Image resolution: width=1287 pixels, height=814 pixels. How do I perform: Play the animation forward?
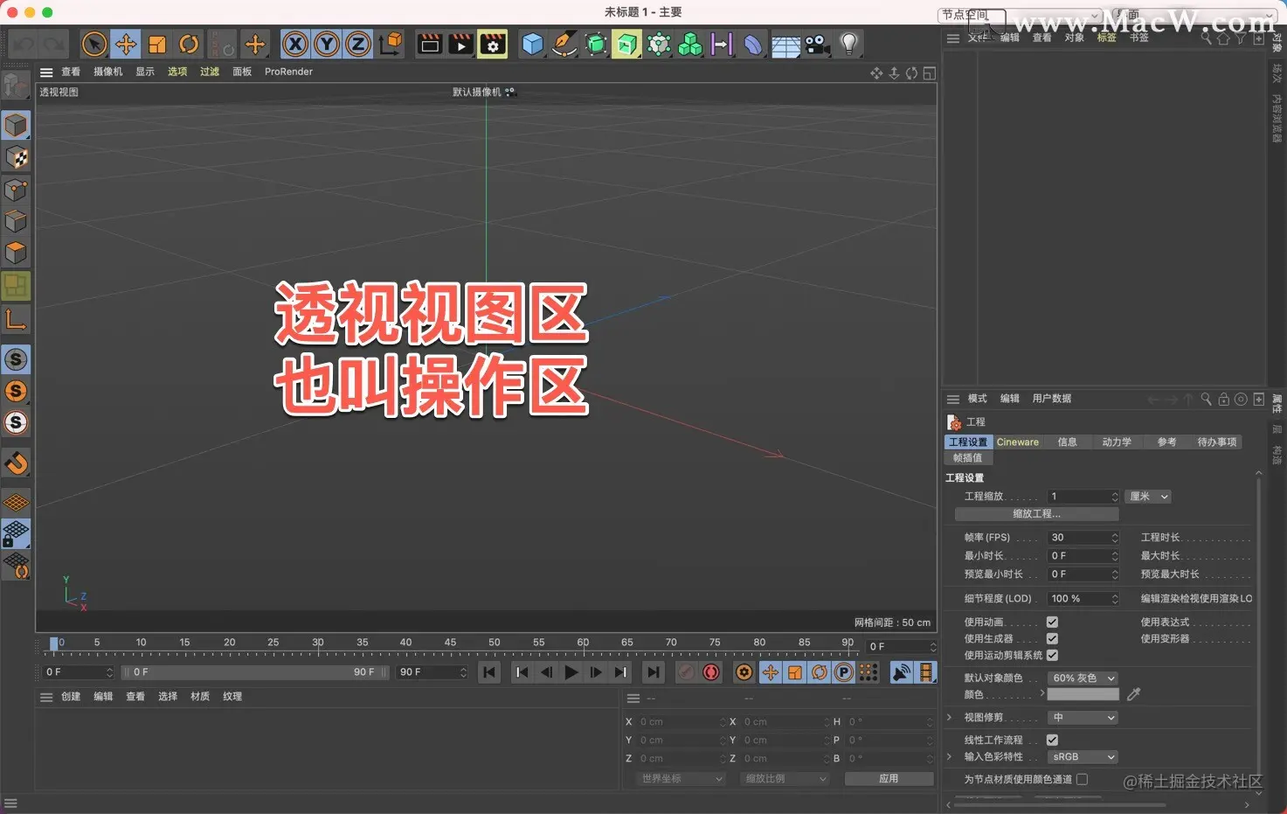(x=571, y=672)
